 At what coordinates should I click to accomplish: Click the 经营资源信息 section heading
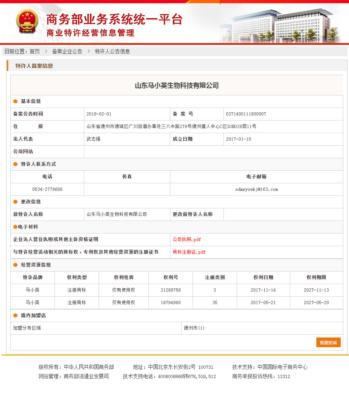tap(36, 265)
